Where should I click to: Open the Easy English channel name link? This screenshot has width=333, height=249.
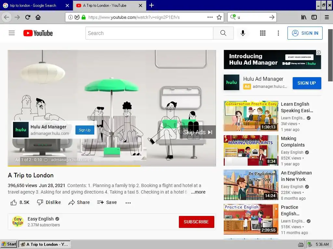click(x=41, y=219)
